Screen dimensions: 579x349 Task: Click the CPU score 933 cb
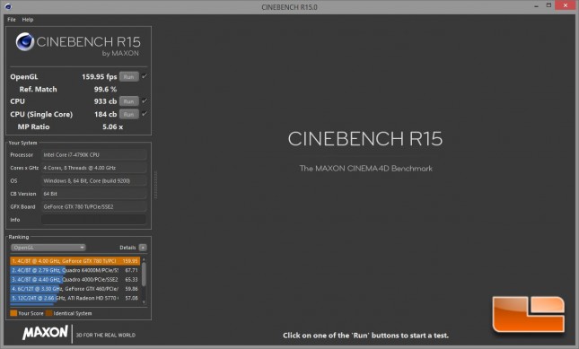click(x=105, y=101)
